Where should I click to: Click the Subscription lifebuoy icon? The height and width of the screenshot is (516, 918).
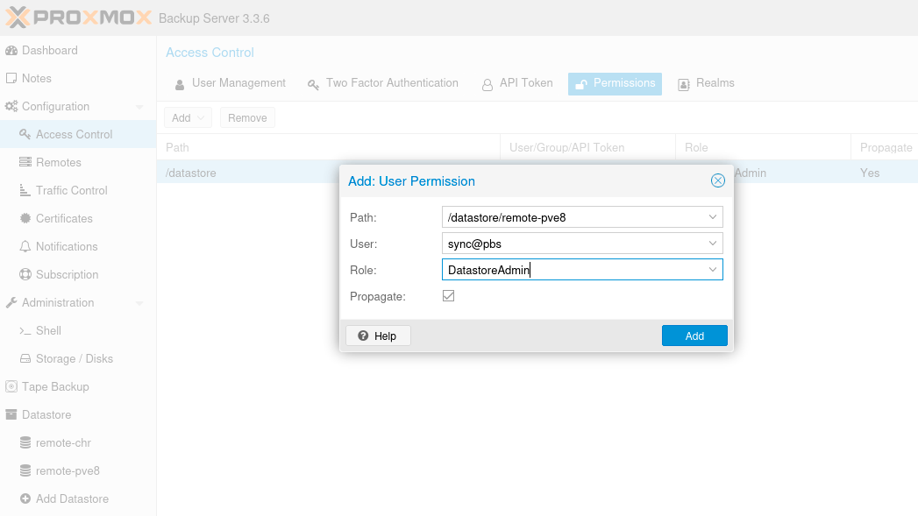click(x=25, y=275)
